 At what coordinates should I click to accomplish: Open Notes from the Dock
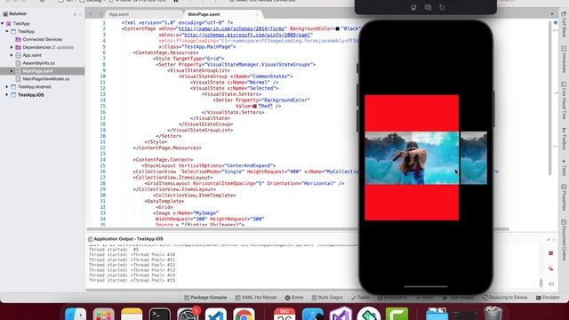coord(132,314)
